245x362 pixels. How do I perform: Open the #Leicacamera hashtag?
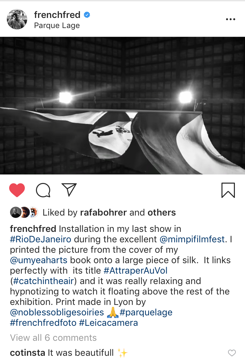point(108,323)
